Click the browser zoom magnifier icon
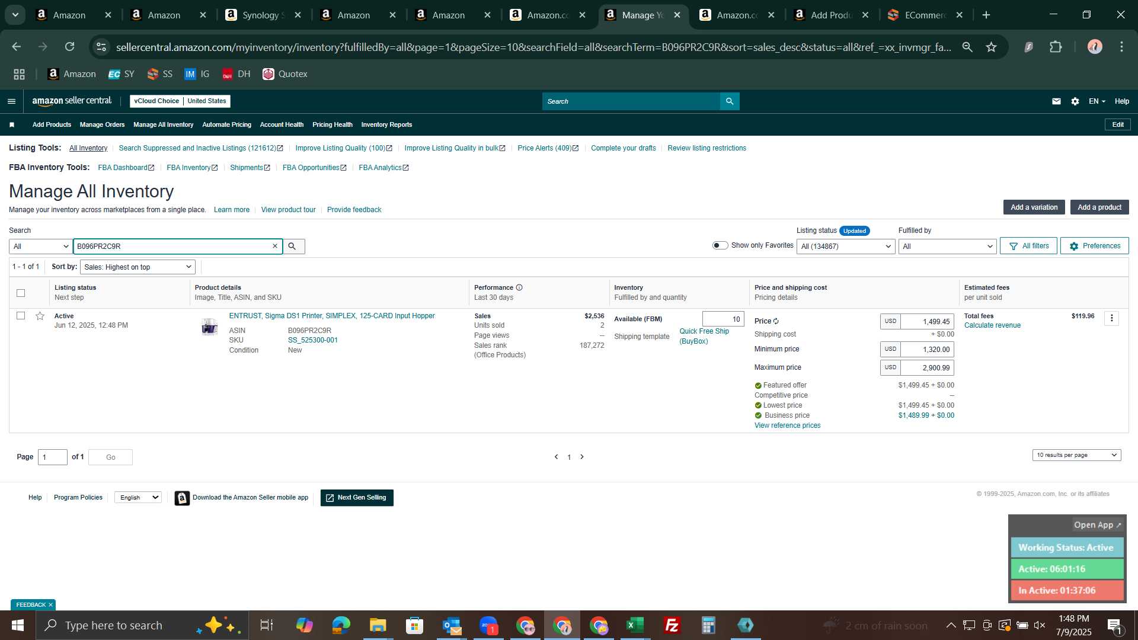 pyautogui.click(x=967, y=47)
